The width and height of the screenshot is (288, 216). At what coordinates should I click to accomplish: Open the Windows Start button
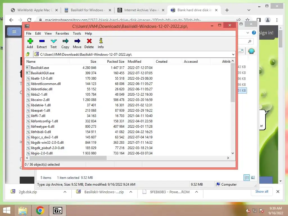pos(7,210)
